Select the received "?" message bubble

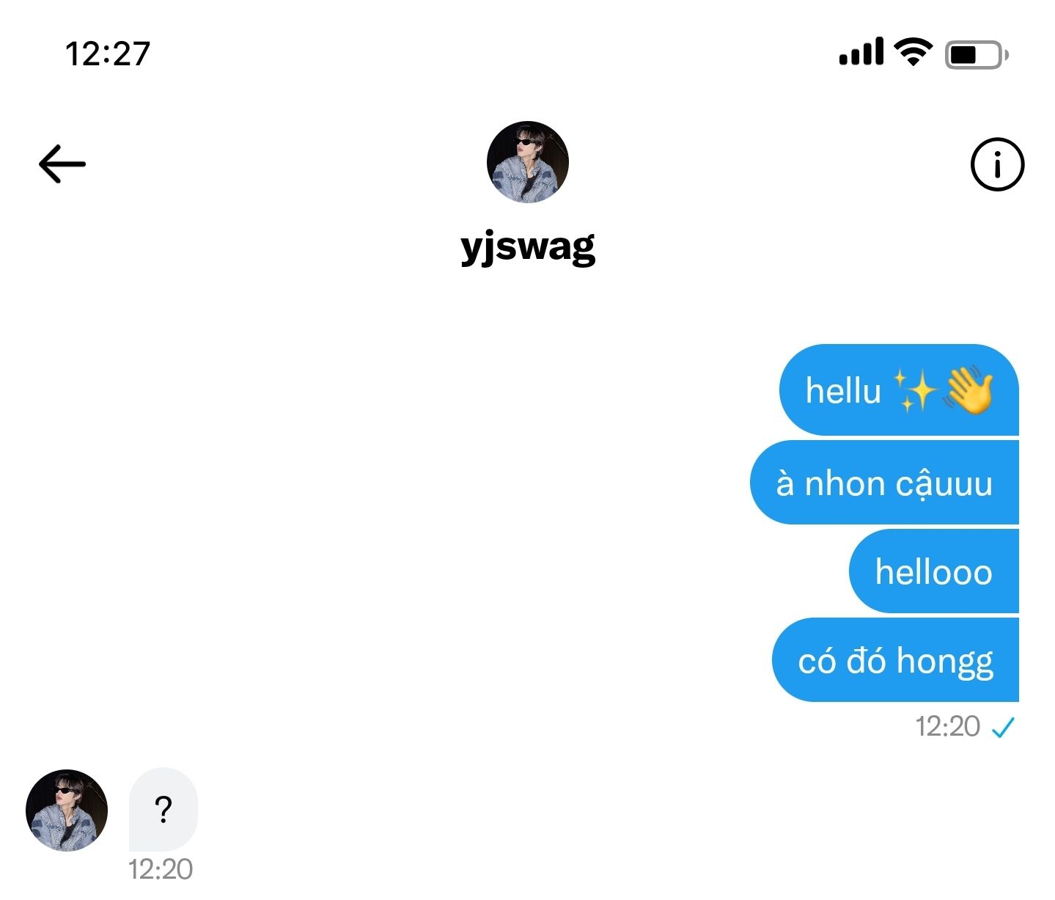(x=163, y=810)
